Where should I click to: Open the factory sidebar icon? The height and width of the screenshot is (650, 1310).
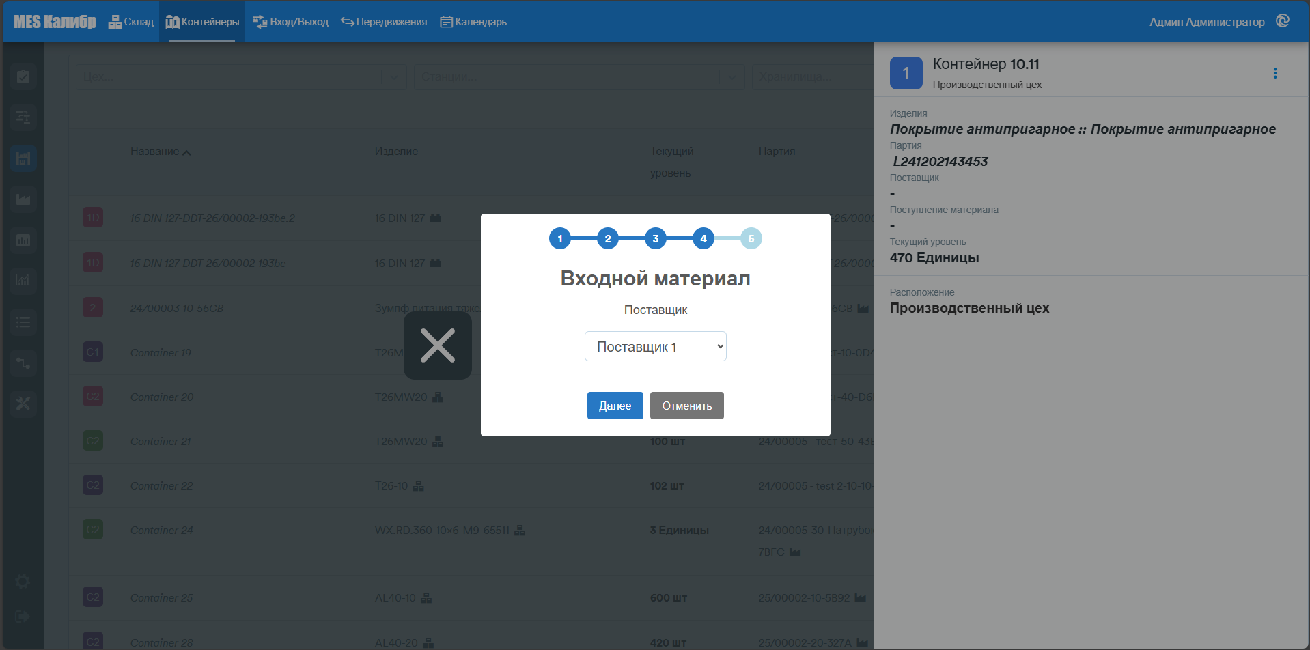pyautogui.click(x=23, y=199)
